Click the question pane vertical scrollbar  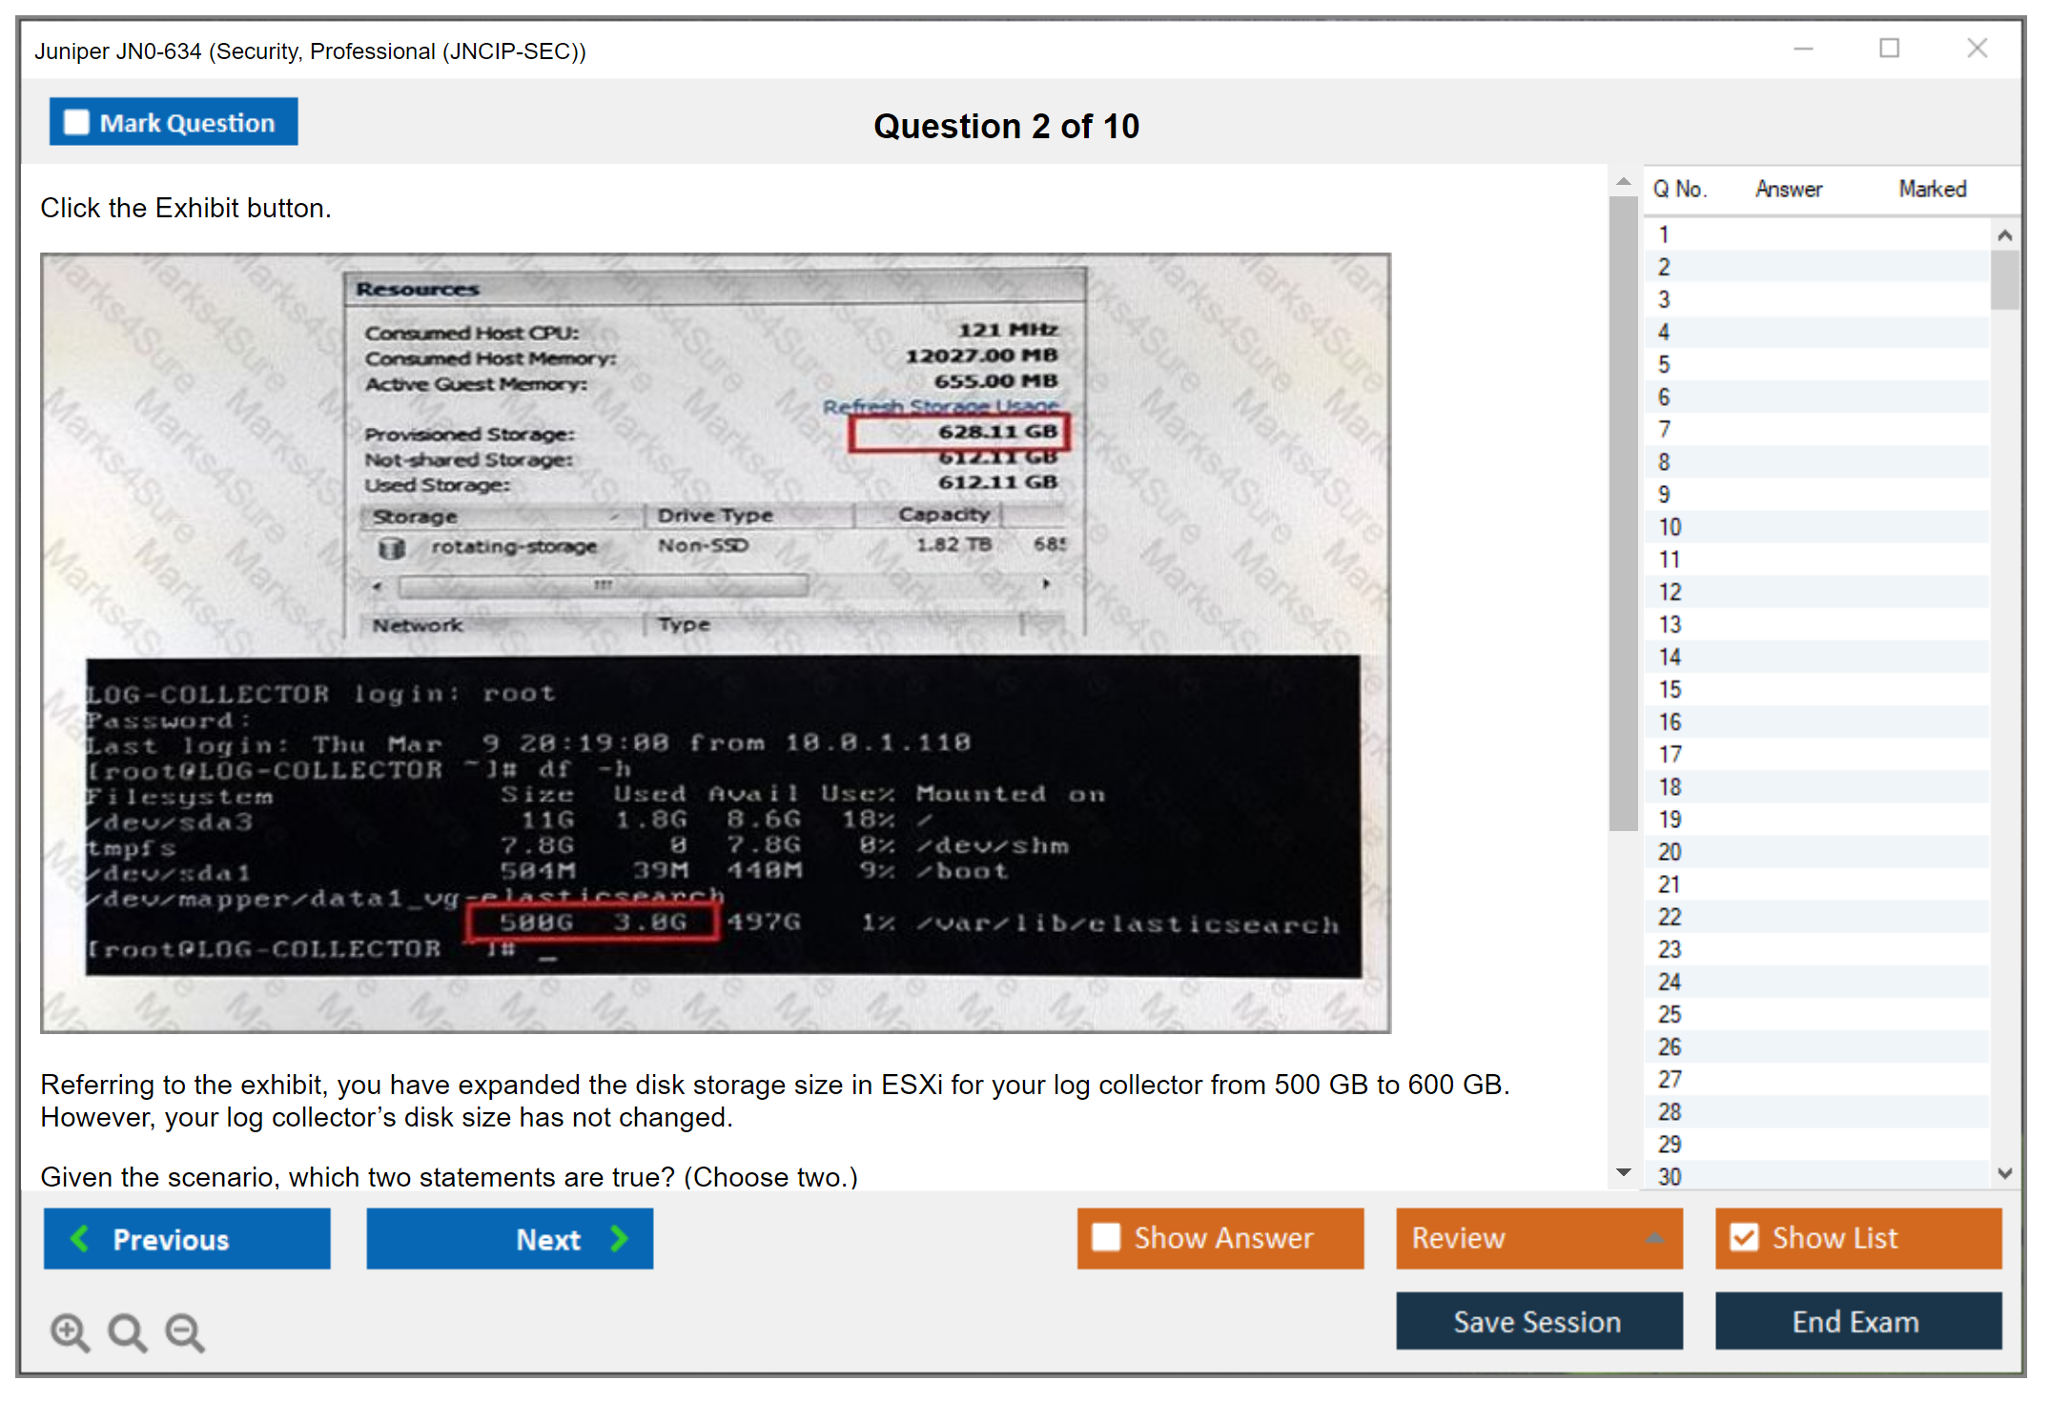[1623, 515]
